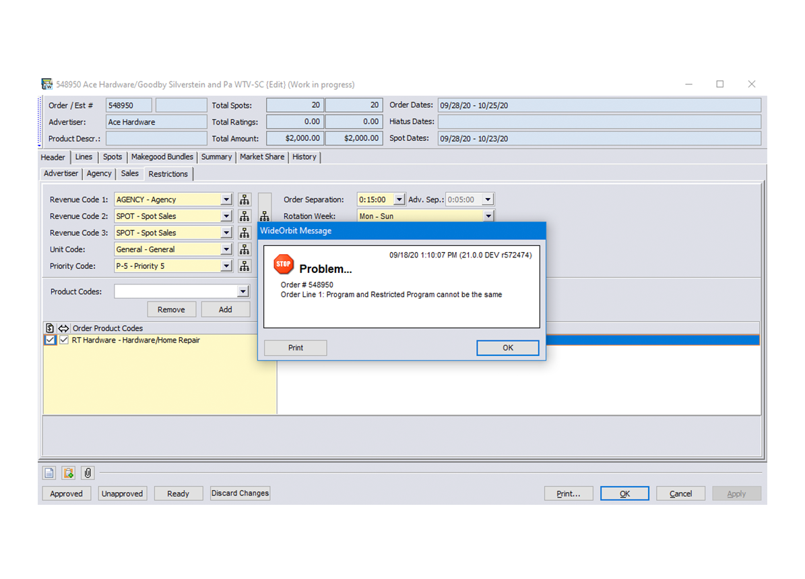This screenshot has height=579, width=805.
Task: Toggle the second checkbox beside RT Hardware
Action: (64, 340)
